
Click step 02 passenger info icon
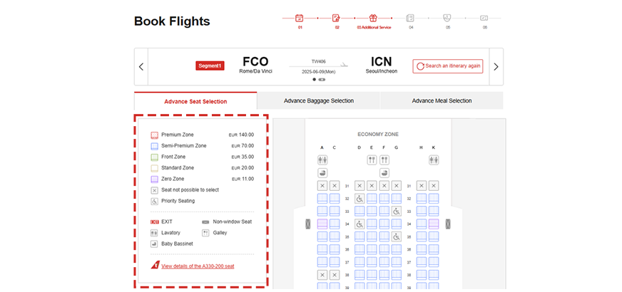[337, 18]
